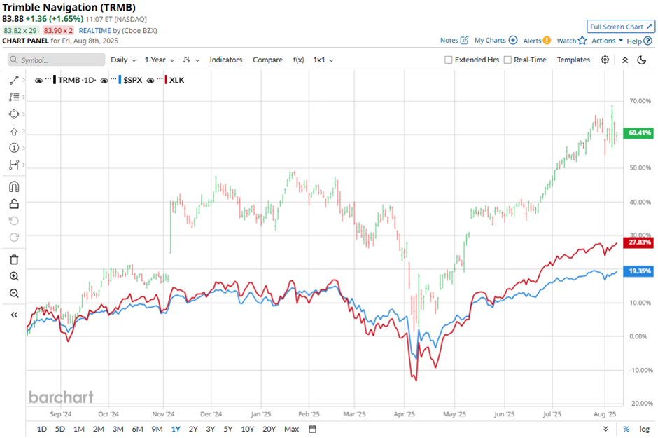Toggle the magnet snap tool
Image resolution: width=658 pixels, height=438 pixels.
tap(14, 187)
